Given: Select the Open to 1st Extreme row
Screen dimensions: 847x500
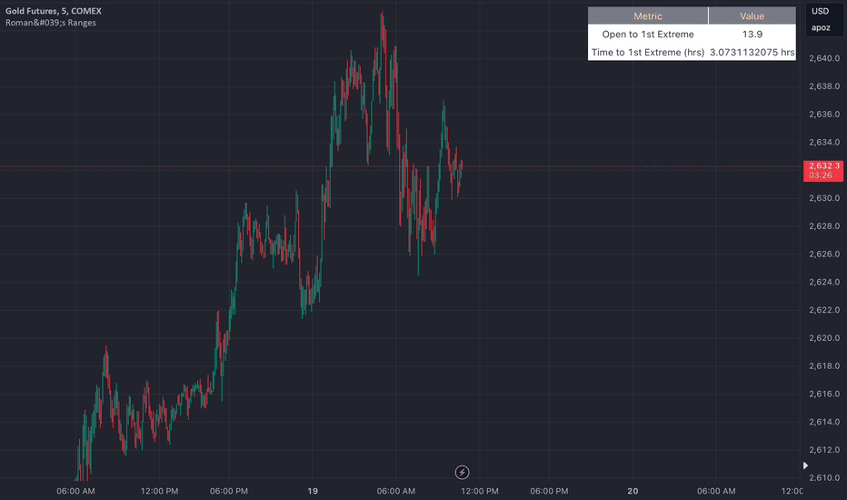Looking at the screenshot, I should point(692,34).
